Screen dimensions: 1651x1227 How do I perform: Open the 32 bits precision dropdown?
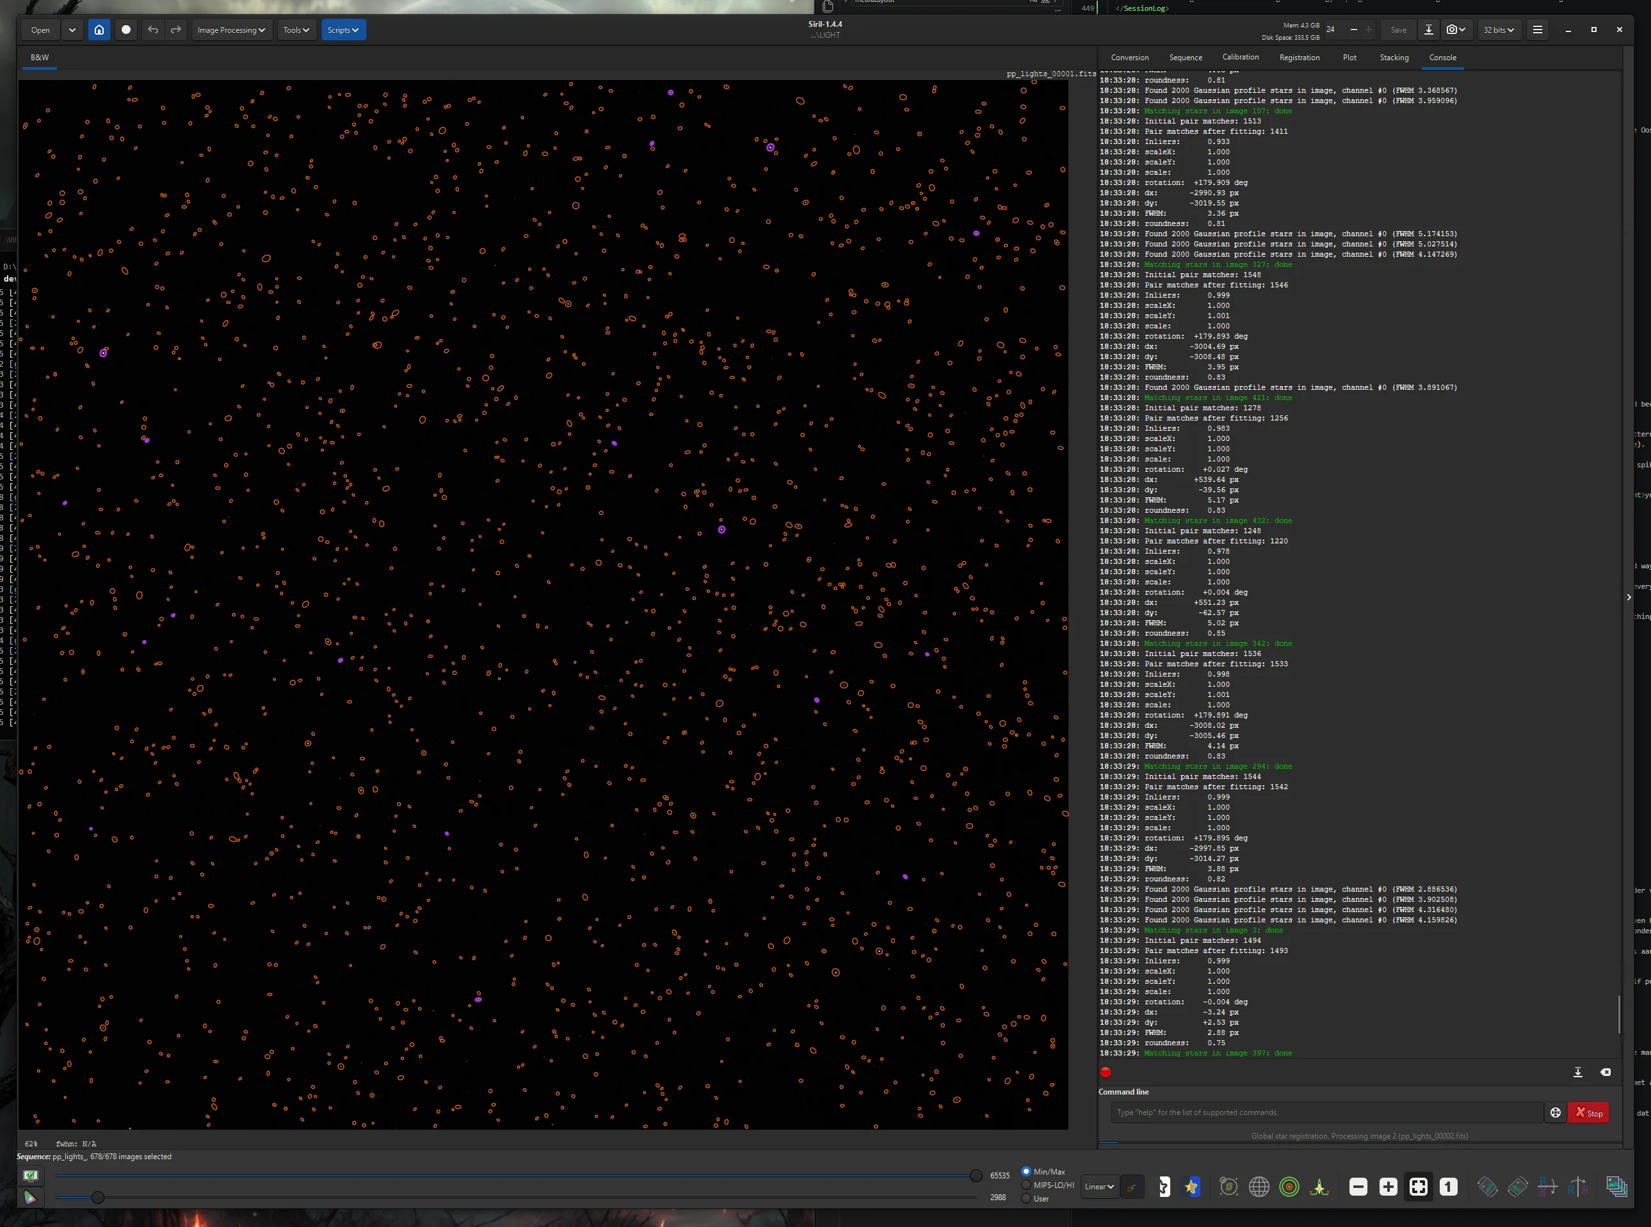coord(1499,29)
